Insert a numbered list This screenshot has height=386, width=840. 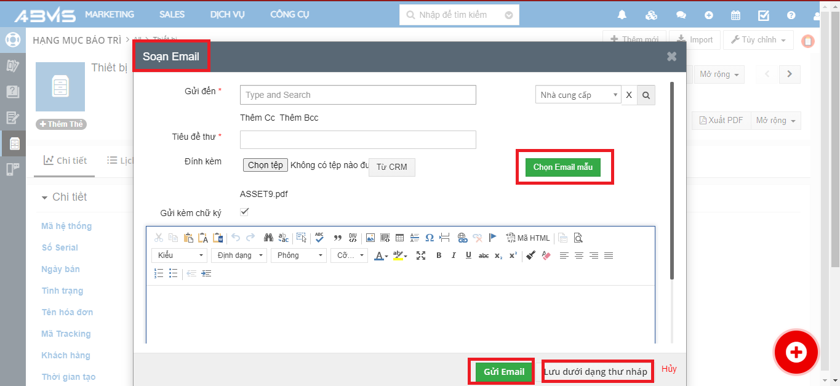pos(159,273)
